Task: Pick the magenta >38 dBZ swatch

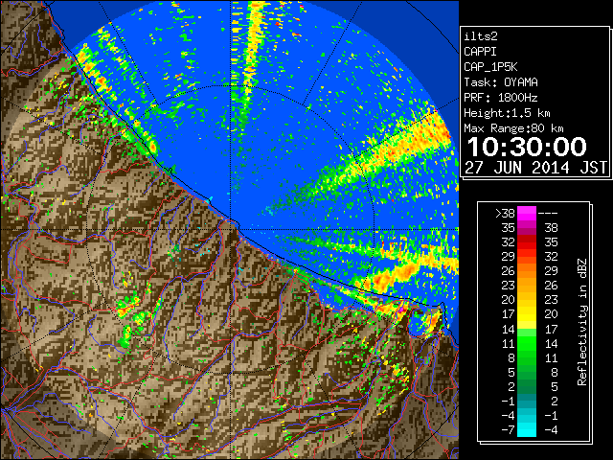Action: [x=527, y=214]
